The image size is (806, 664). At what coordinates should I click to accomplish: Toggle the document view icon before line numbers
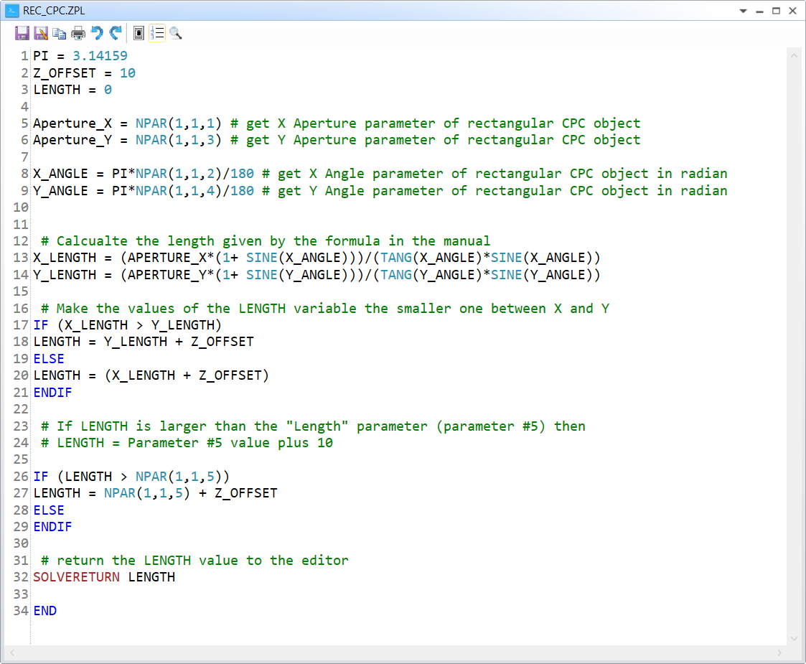(139, 34)
